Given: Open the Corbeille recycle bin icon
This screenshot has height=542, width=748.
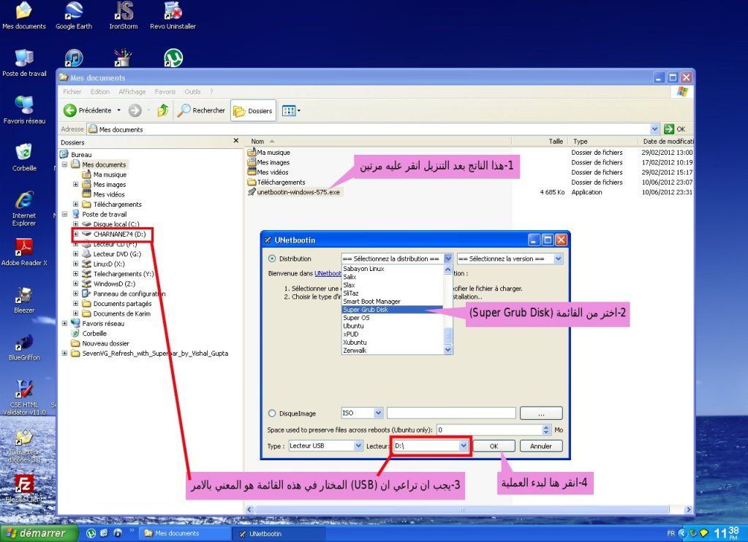Looking at the screenshot, I should click(x=24, y=157).
